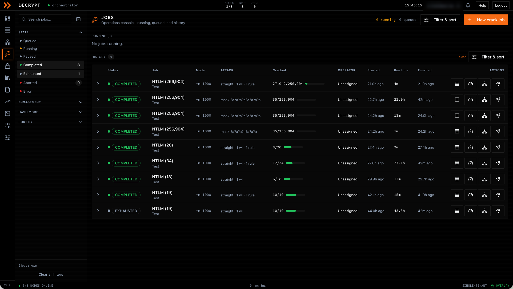Image resolution: width=513 pixels, height=289 pixels.
Task: Click gauge icon for the EXHAUSTED job
Action: coord(471,211)
